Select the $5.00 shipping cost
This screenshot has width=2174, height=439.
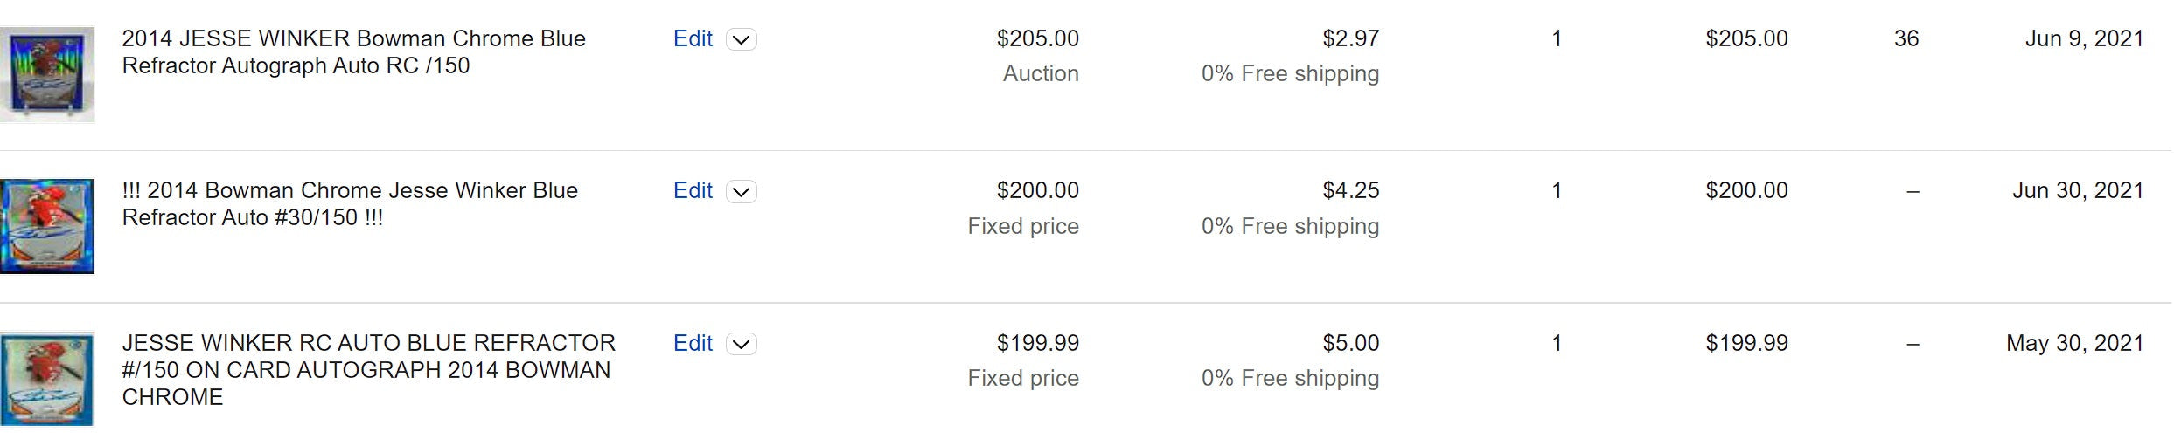point(1350,344)
